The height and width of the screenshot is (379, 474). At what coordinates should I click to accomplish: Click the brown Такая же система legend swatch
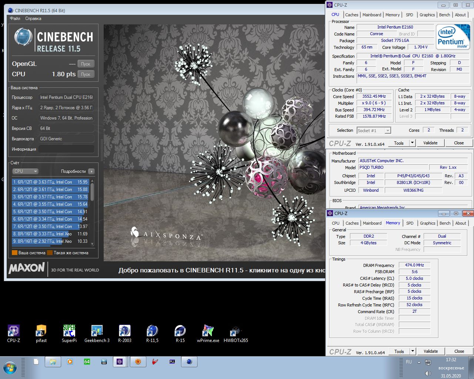point(50,253)
